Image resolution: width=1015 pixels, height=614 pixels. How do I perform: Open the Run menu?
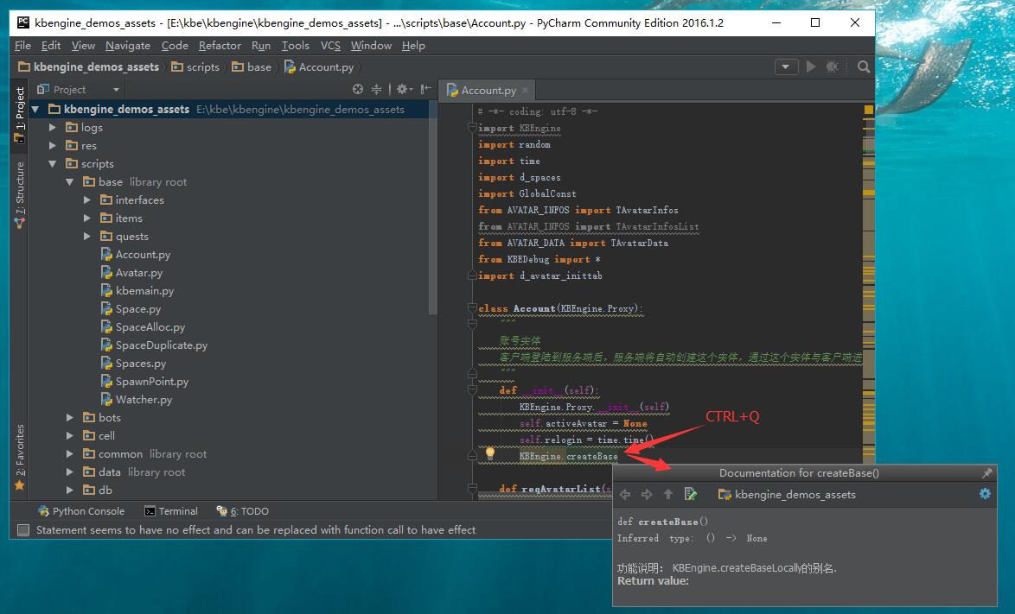pyautogui.click(x=261, y=45)
